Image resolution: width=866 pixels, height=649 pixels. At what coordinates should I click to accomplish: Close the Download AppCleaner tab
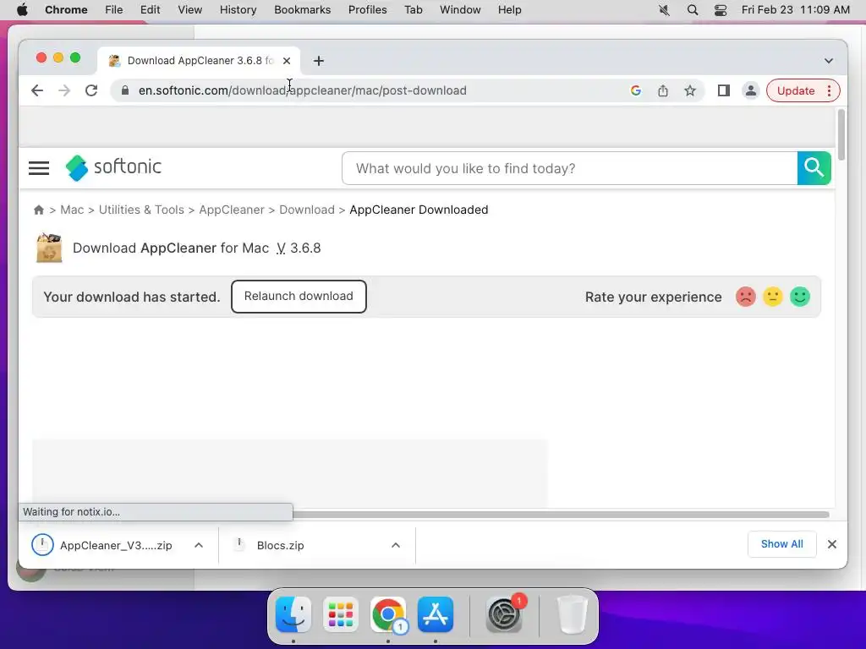[287, 61]
